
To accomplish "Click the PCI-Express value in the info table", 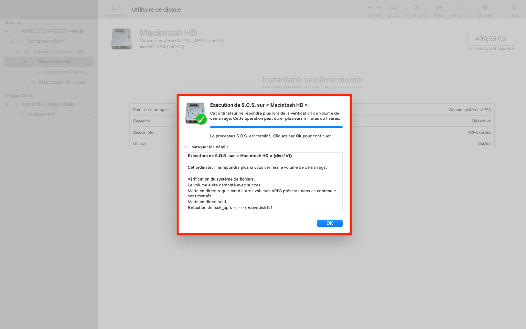I will tap(479, 132).
